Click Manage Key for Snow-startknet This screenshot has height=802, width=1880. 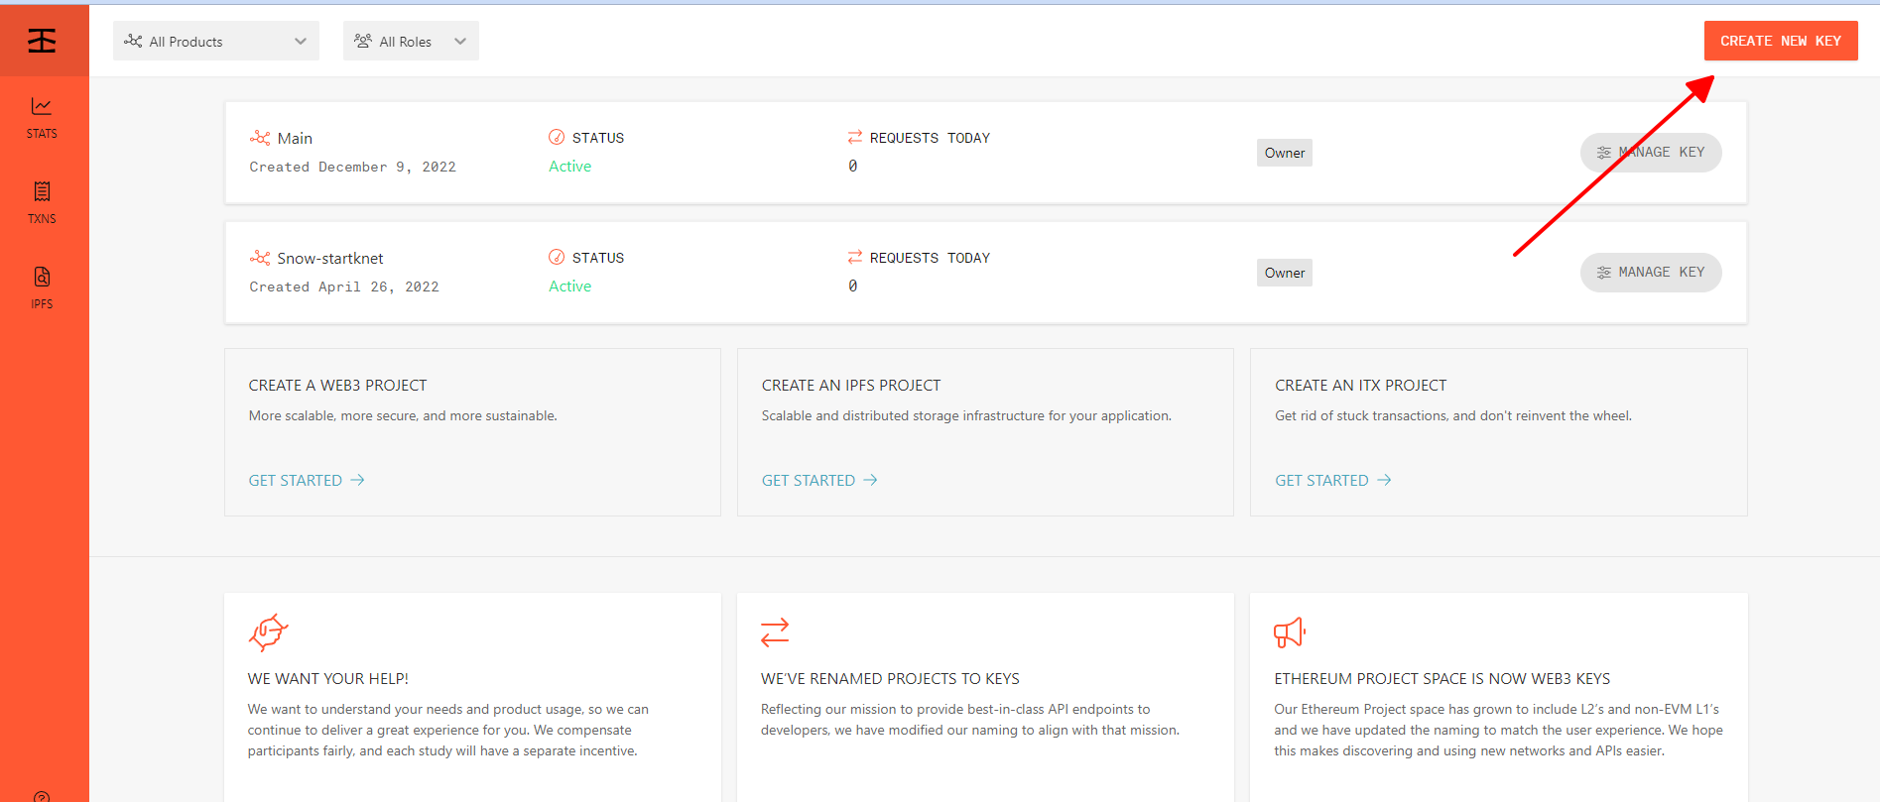[x=1651, y=273]
